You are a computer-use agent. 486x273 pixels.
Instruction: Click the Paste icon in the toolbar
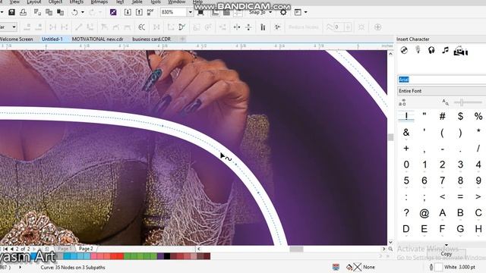click(61, 12)
